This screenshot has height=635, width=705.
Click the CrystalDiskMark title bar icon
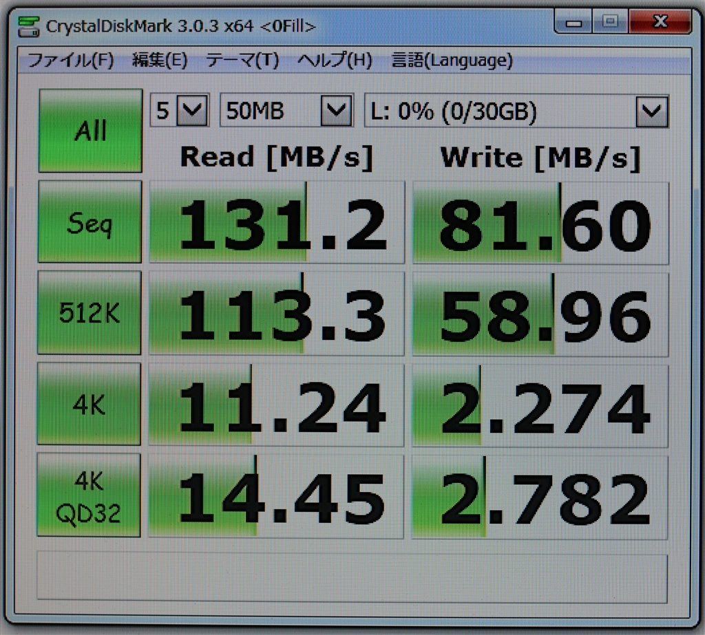(x=28, y=27)
